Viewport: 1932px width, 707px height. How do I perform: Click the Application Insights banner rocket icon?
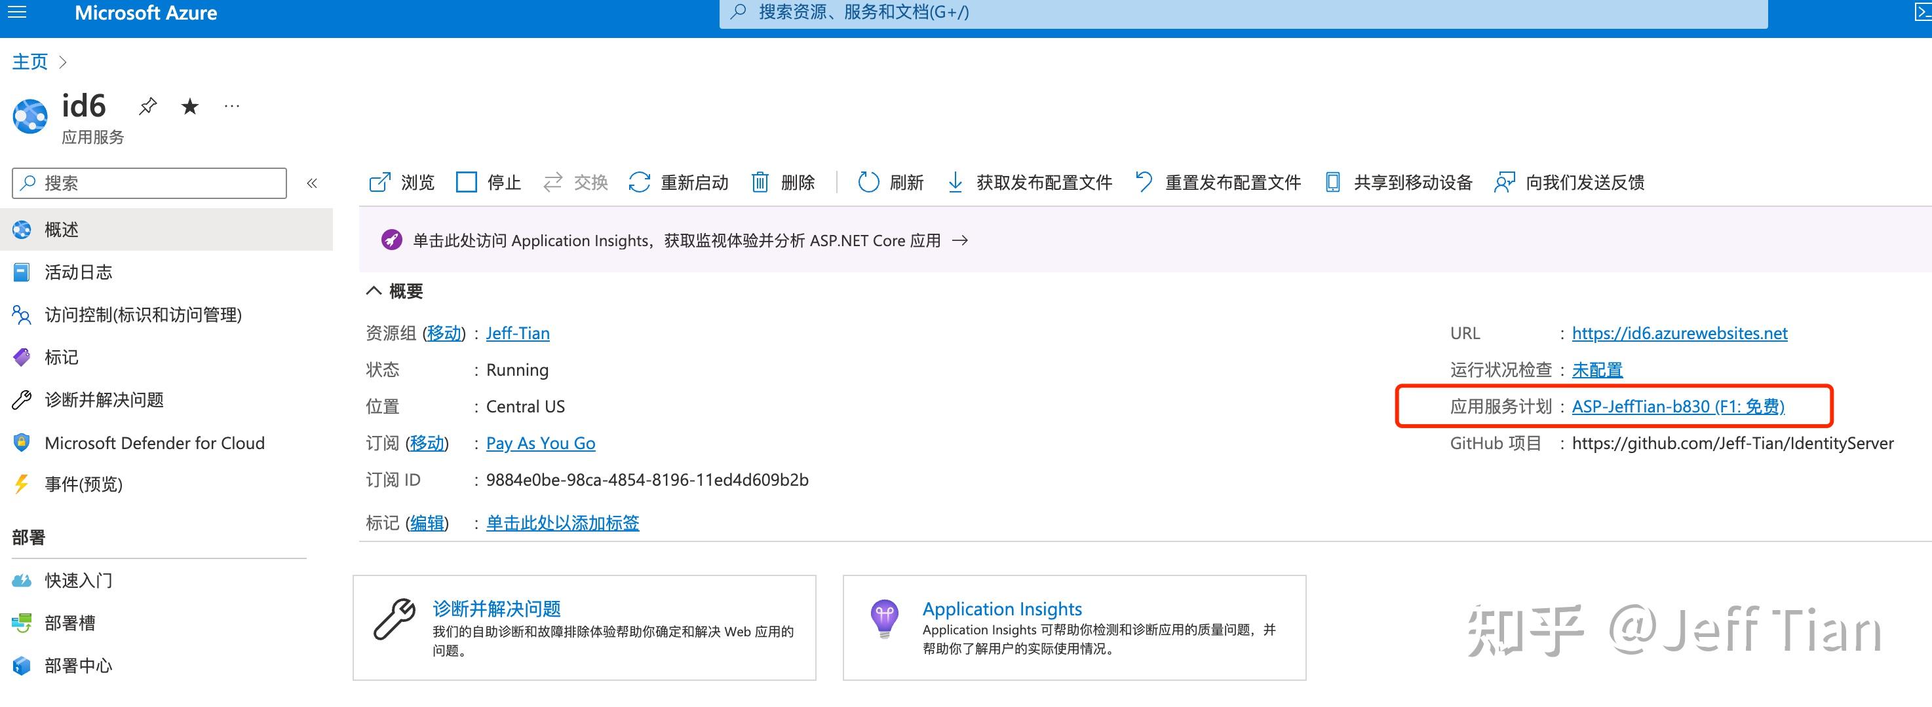point(391,240)
